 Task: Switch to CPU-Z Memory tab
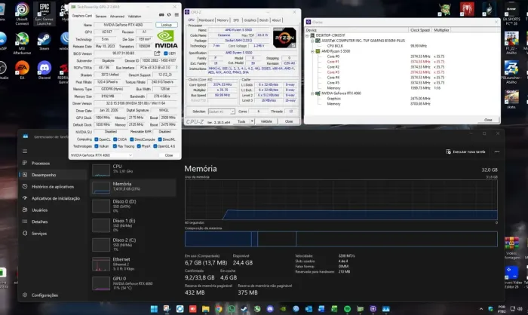click(x=223, y=20)
